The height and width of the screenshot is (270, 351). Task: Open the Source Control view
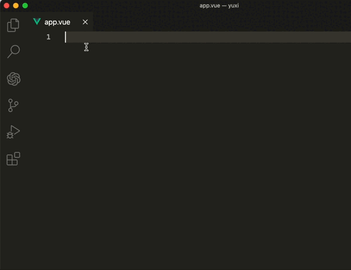point(13,105)
